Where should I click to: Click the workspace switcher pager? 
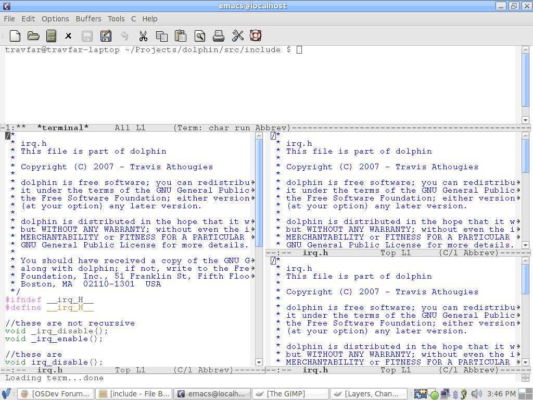(x=525, y=394)
